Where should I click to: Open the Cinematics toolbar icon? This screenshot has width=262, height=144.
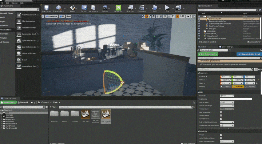point(142,8)
